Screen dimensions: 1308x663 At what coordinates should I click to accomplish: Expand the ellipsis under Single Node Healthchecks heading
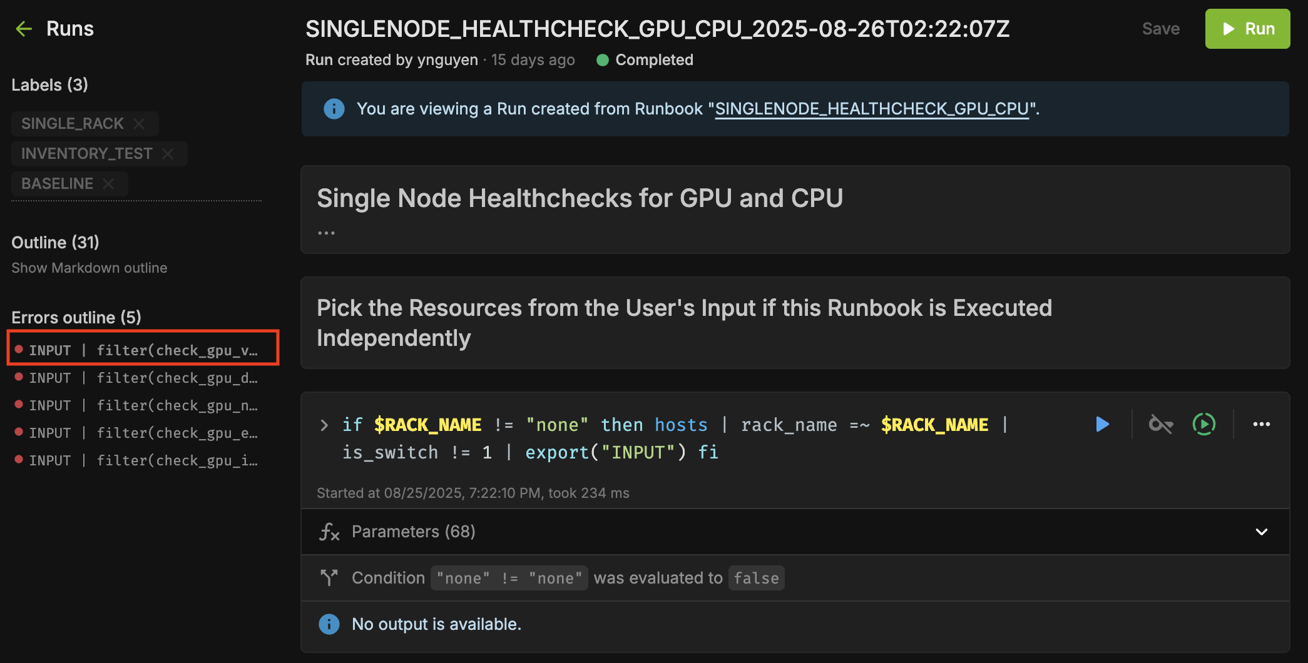click(326, 233)
